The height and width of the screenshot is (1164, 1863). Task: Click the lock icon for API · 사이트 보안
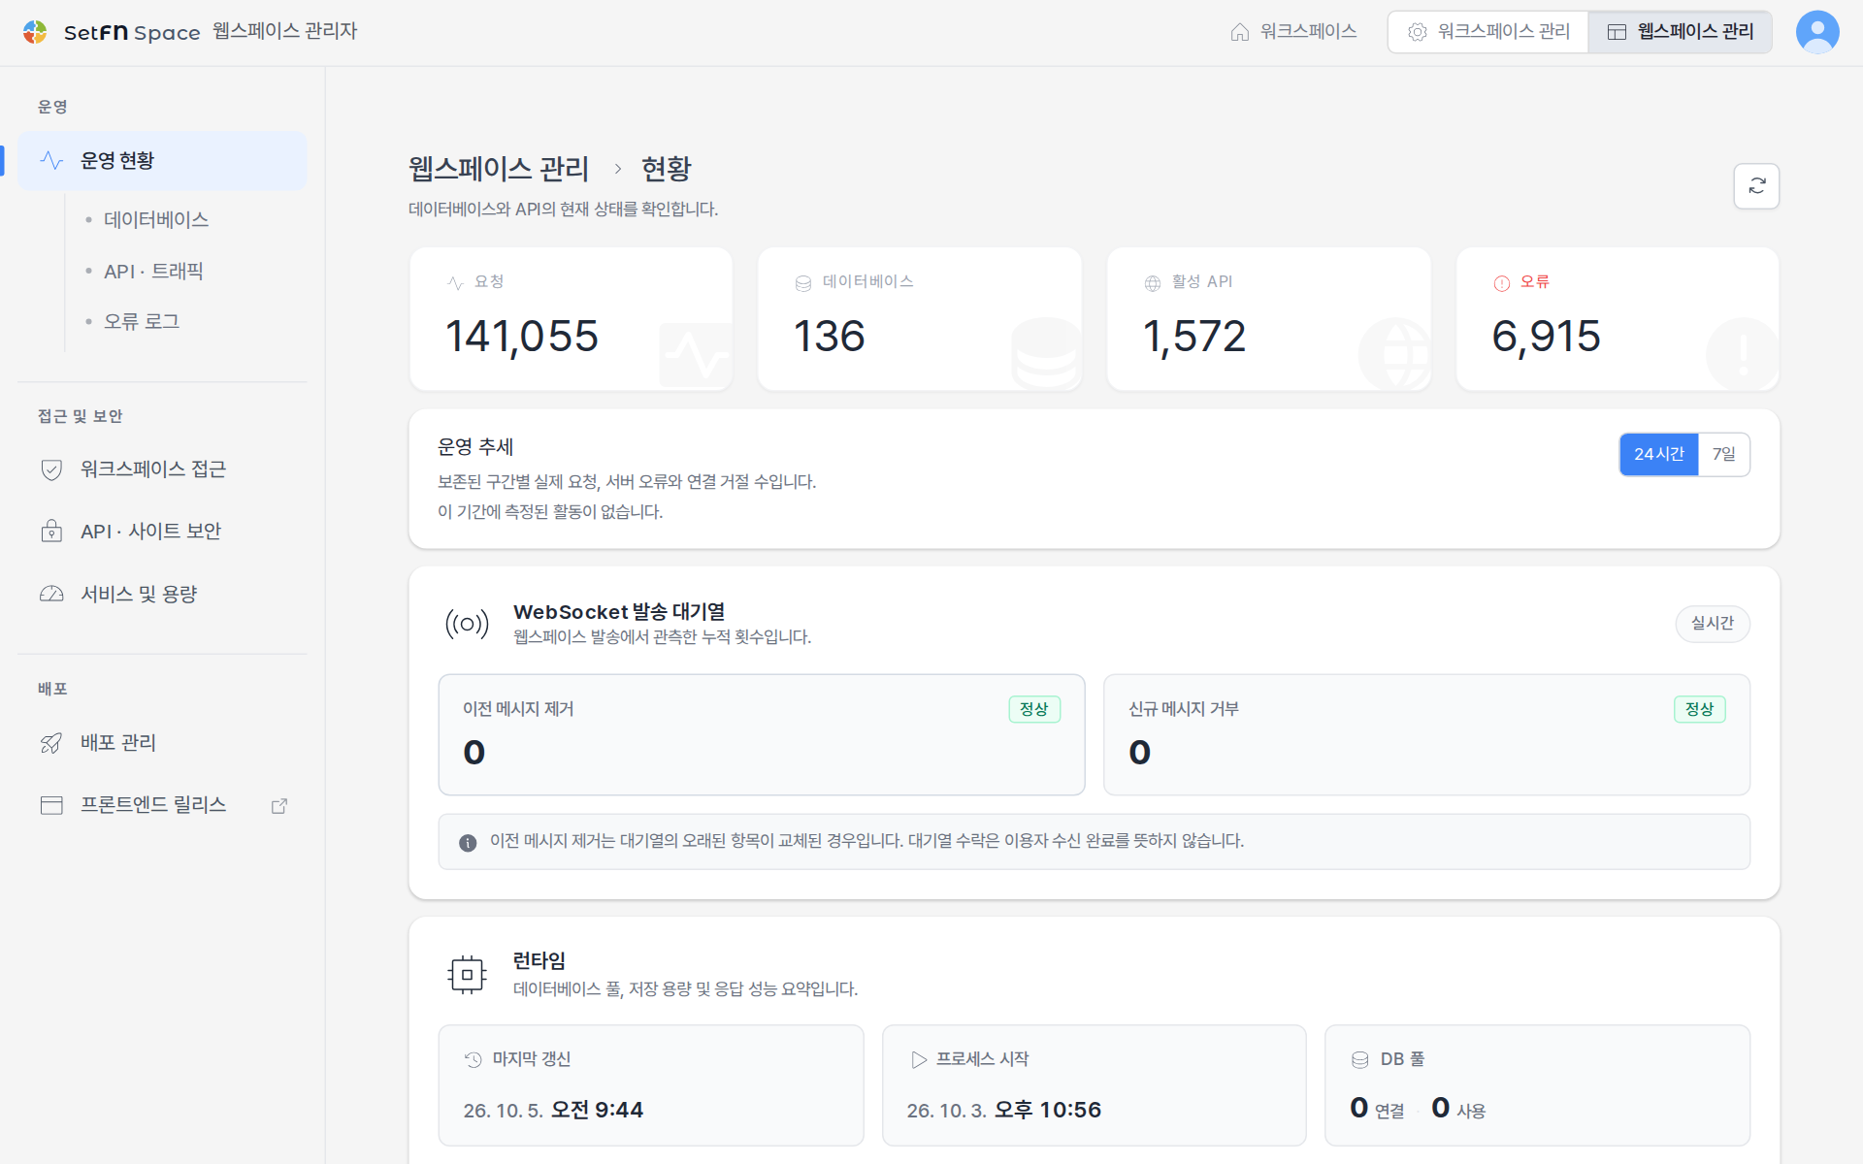(x=51, y=532)
